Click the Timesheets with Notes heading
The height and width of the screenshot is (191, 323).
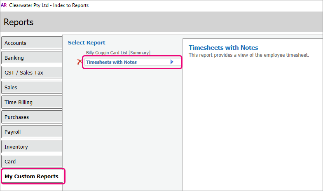point(223,48)
